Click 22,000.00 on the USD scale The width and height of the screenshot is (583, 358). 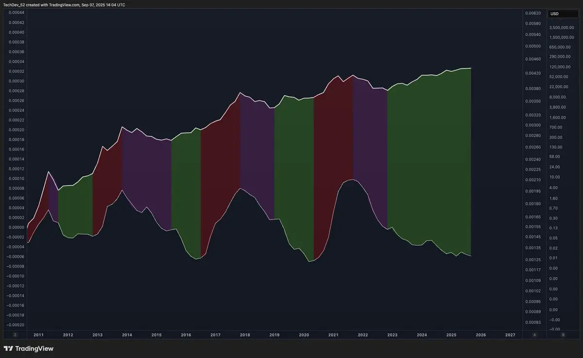click(559, 86)
